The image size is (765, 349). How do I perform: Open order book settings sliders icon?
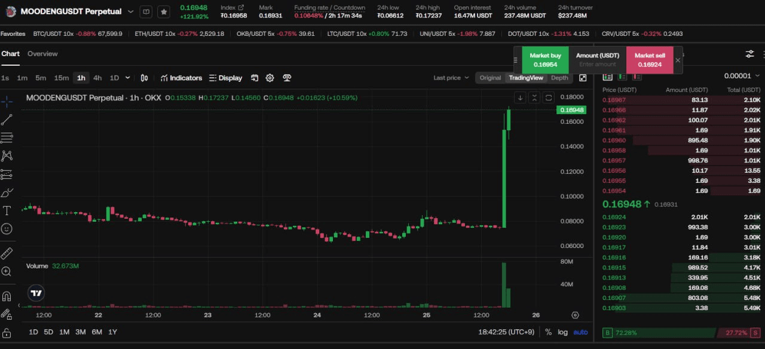[749, 54]
